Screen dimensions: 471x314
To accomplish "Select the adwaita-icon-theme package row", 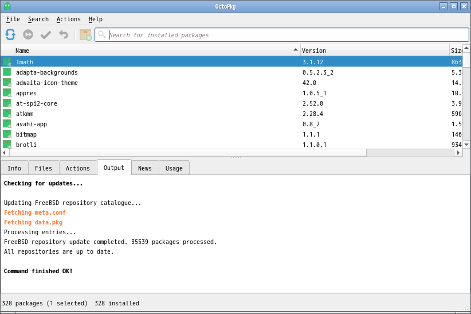I will (231, 83).
